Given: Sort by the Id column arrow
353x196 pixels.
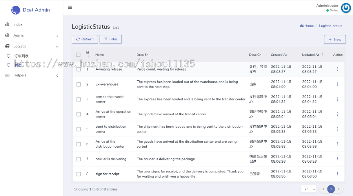Looking at the screenshot, I should [x=89, y=57].
